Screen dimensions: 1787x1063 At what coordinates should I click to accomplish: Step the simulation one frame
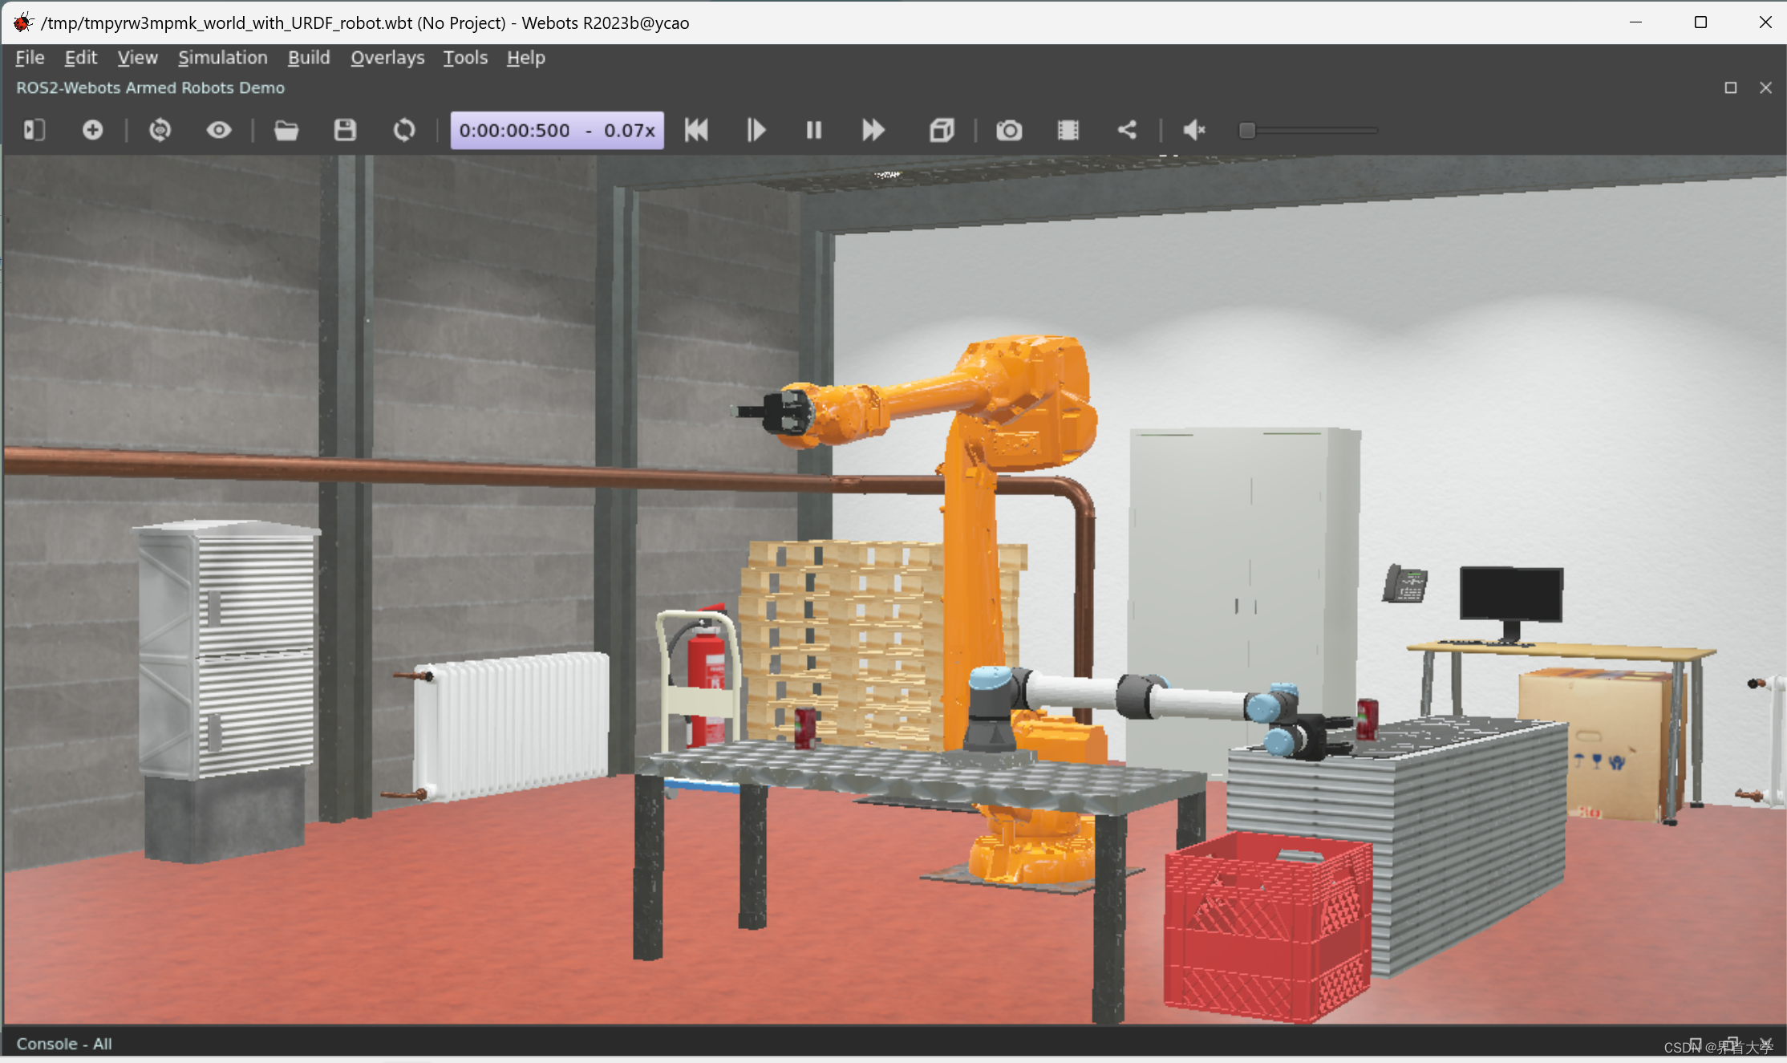click(x=756, y=130)
